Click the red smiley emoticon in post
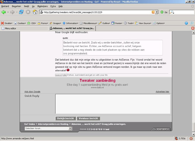 tap(68, 70)
